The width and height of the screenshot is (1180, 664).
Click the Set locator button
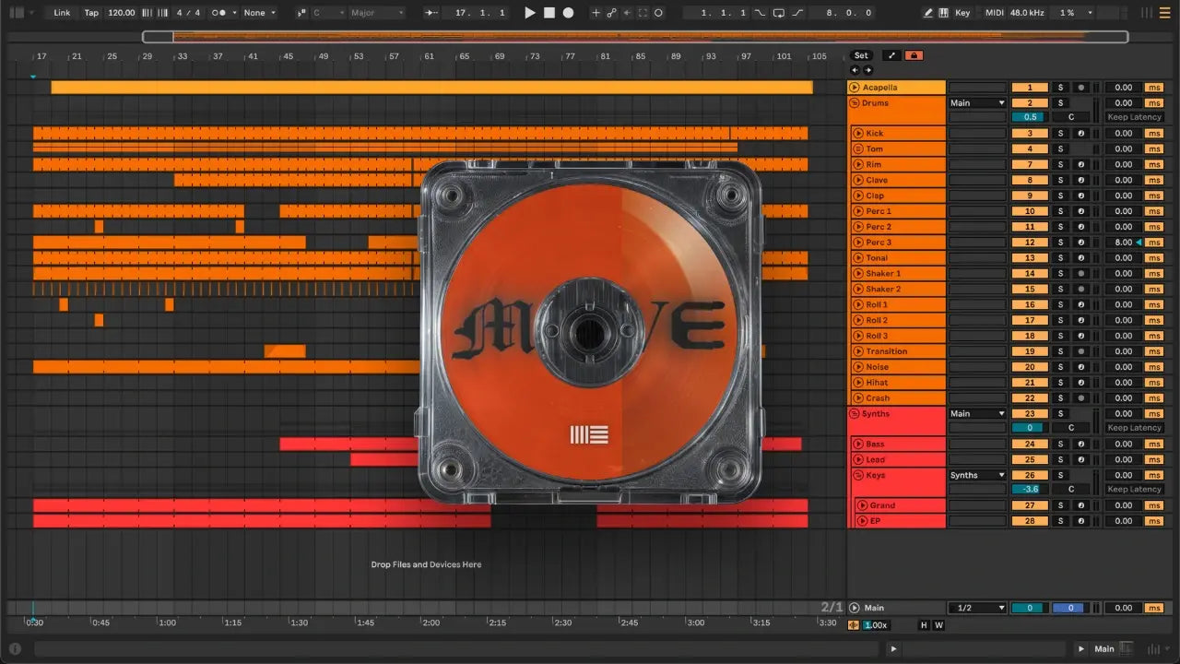coord(860,55)
